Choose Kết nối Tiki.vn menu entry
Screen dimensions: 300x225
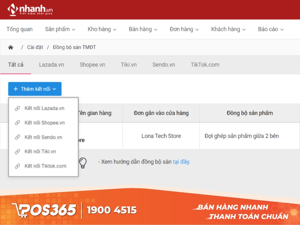coord(43,151)
